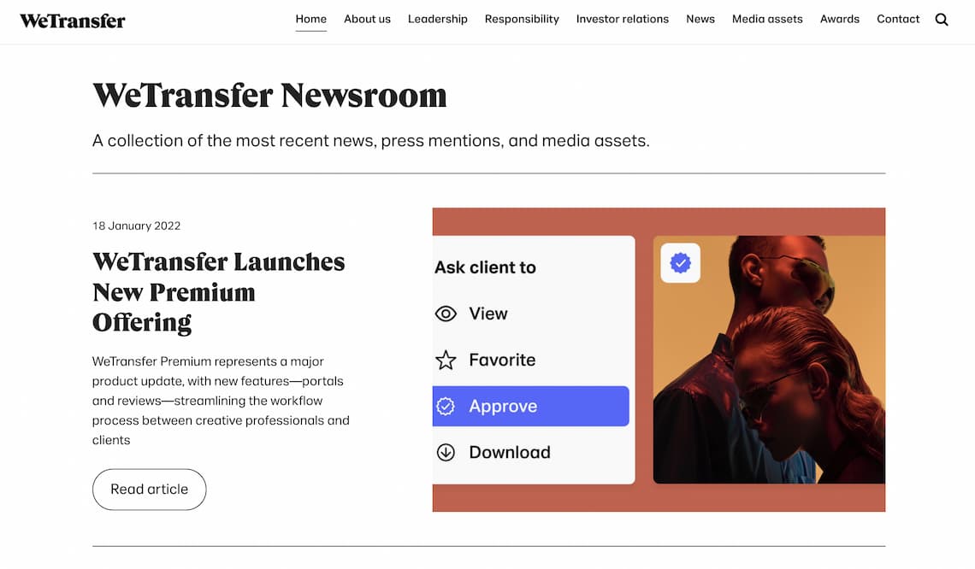975x569 pixels.
Task: Visit the Awards page
Action: click(x=839, y=19)
